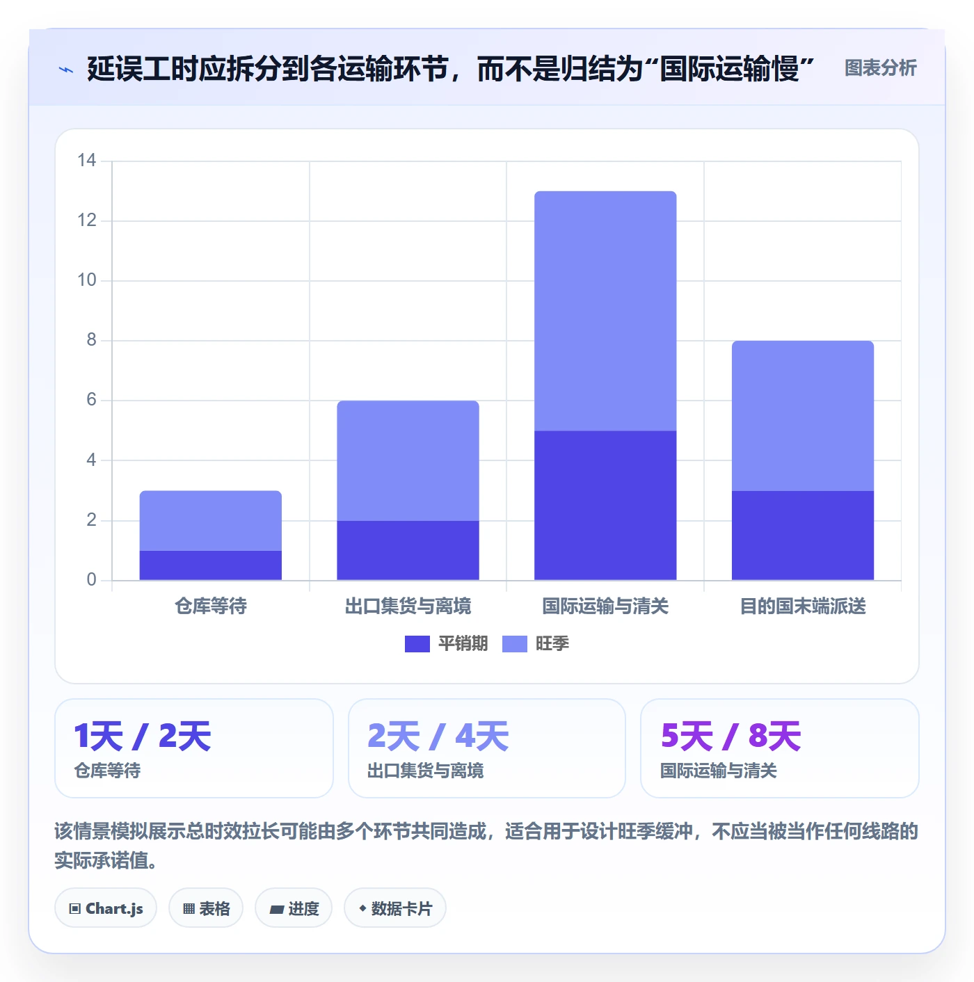This screenshot has height=982, width=974.
Task: Click the 进度 tag chip
Action: point(294,908)
